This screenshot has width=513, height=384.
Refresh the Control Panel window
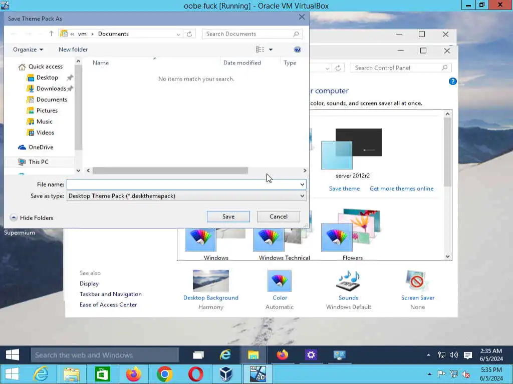[x=338, y=68]
